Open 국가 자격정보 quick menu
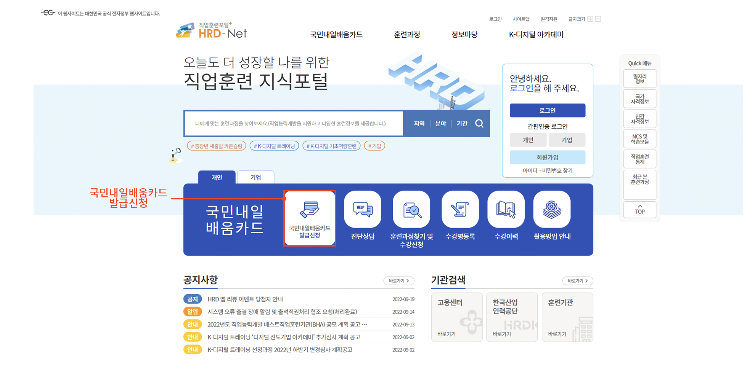The height and width of the screenshot is (382, 755). (x=640, y=99)
